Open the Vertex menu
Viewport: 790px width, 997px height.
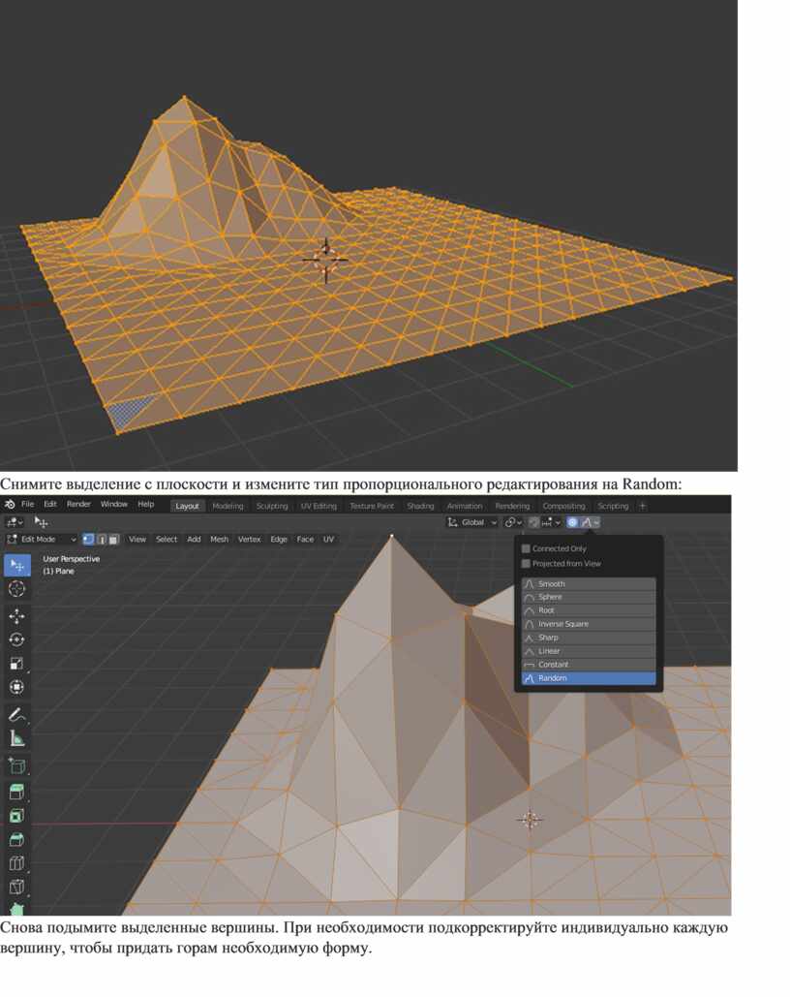pos(250,539)
